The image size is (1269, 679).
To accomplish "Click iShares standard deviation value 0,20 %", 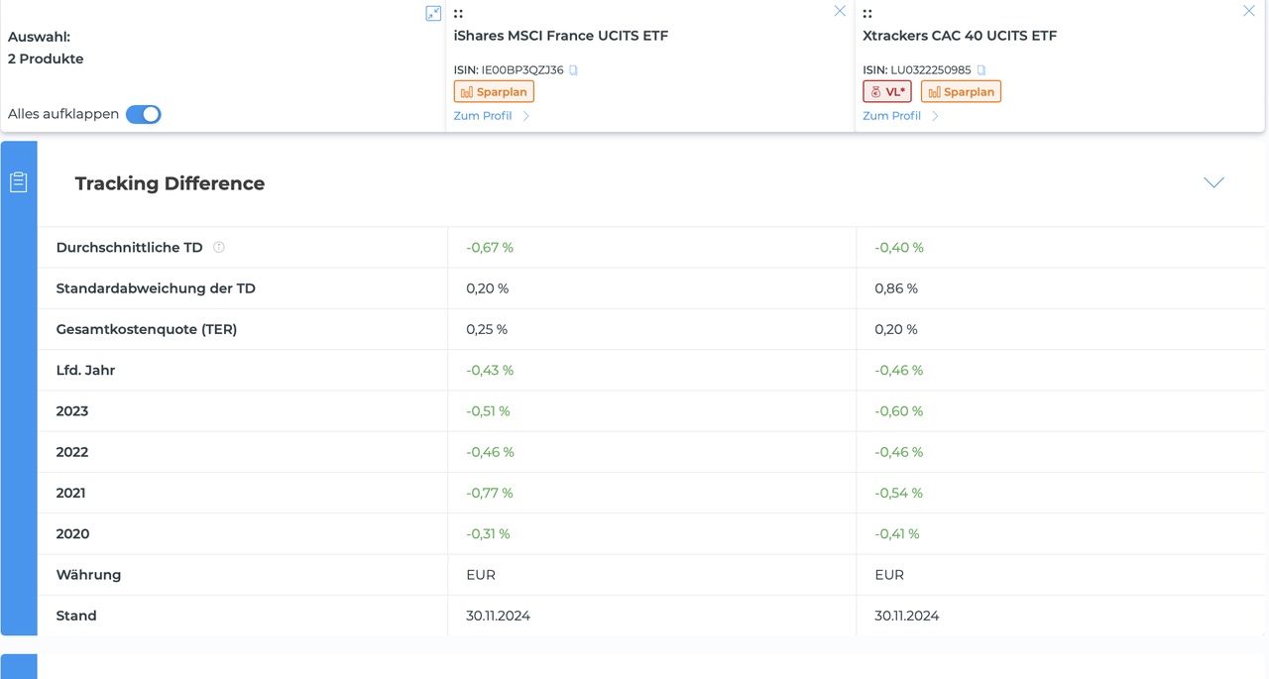I will click(487, 288).
